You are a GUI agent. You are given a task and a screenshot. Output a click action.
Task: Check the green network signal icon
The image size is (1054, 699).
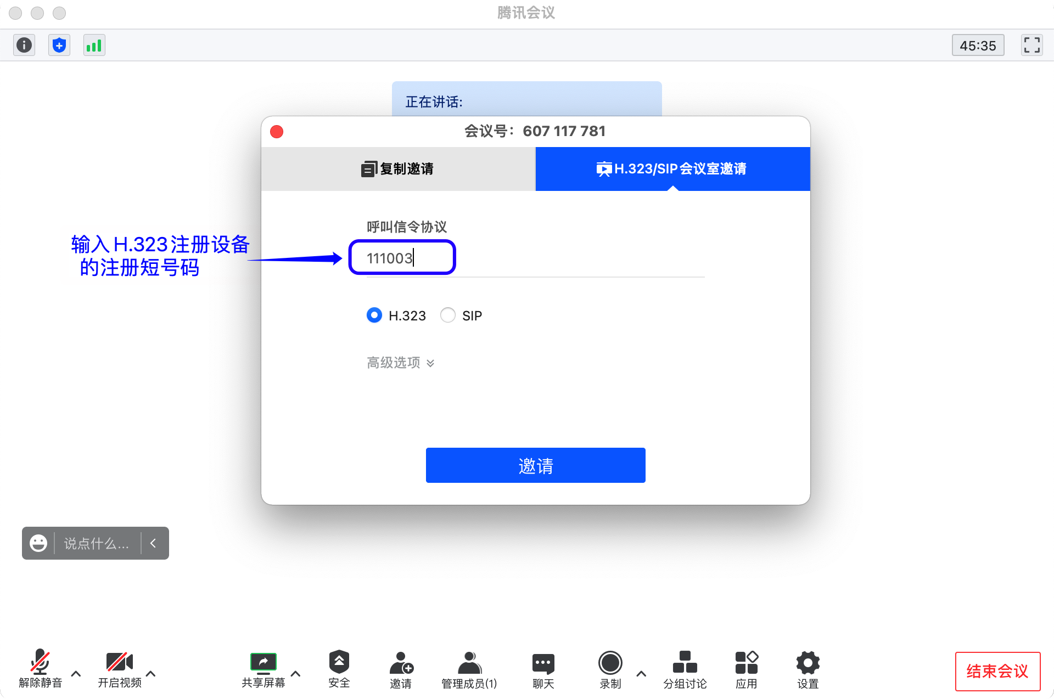click(94, 45)
